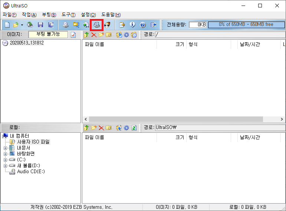286x211 pixels.
Task: Click the image 경로 path field
Action: [220, 34]
